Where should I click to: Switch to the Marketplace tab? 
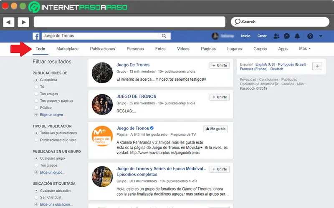(67, 49)
